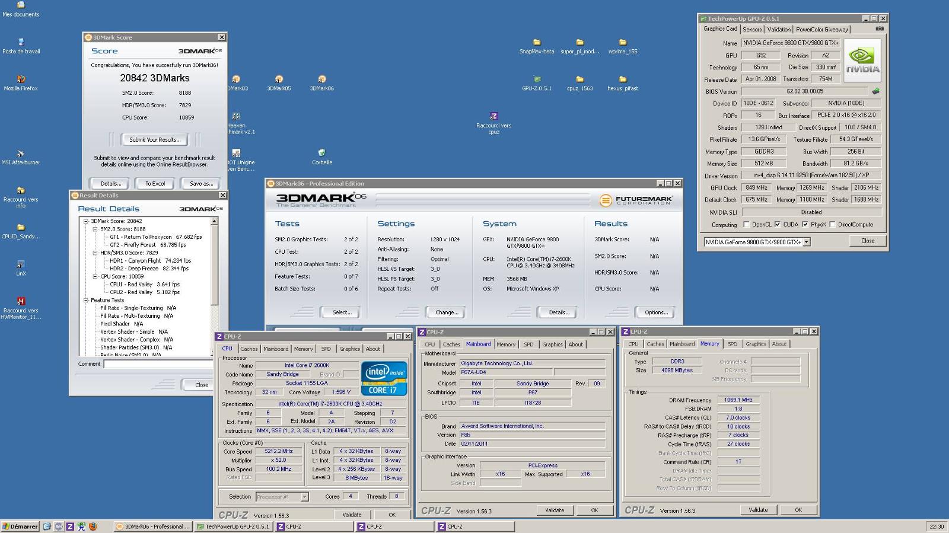This screenshot has height=533, width=949.
Task: Click To Excel button
Action: tap(155, 184)
